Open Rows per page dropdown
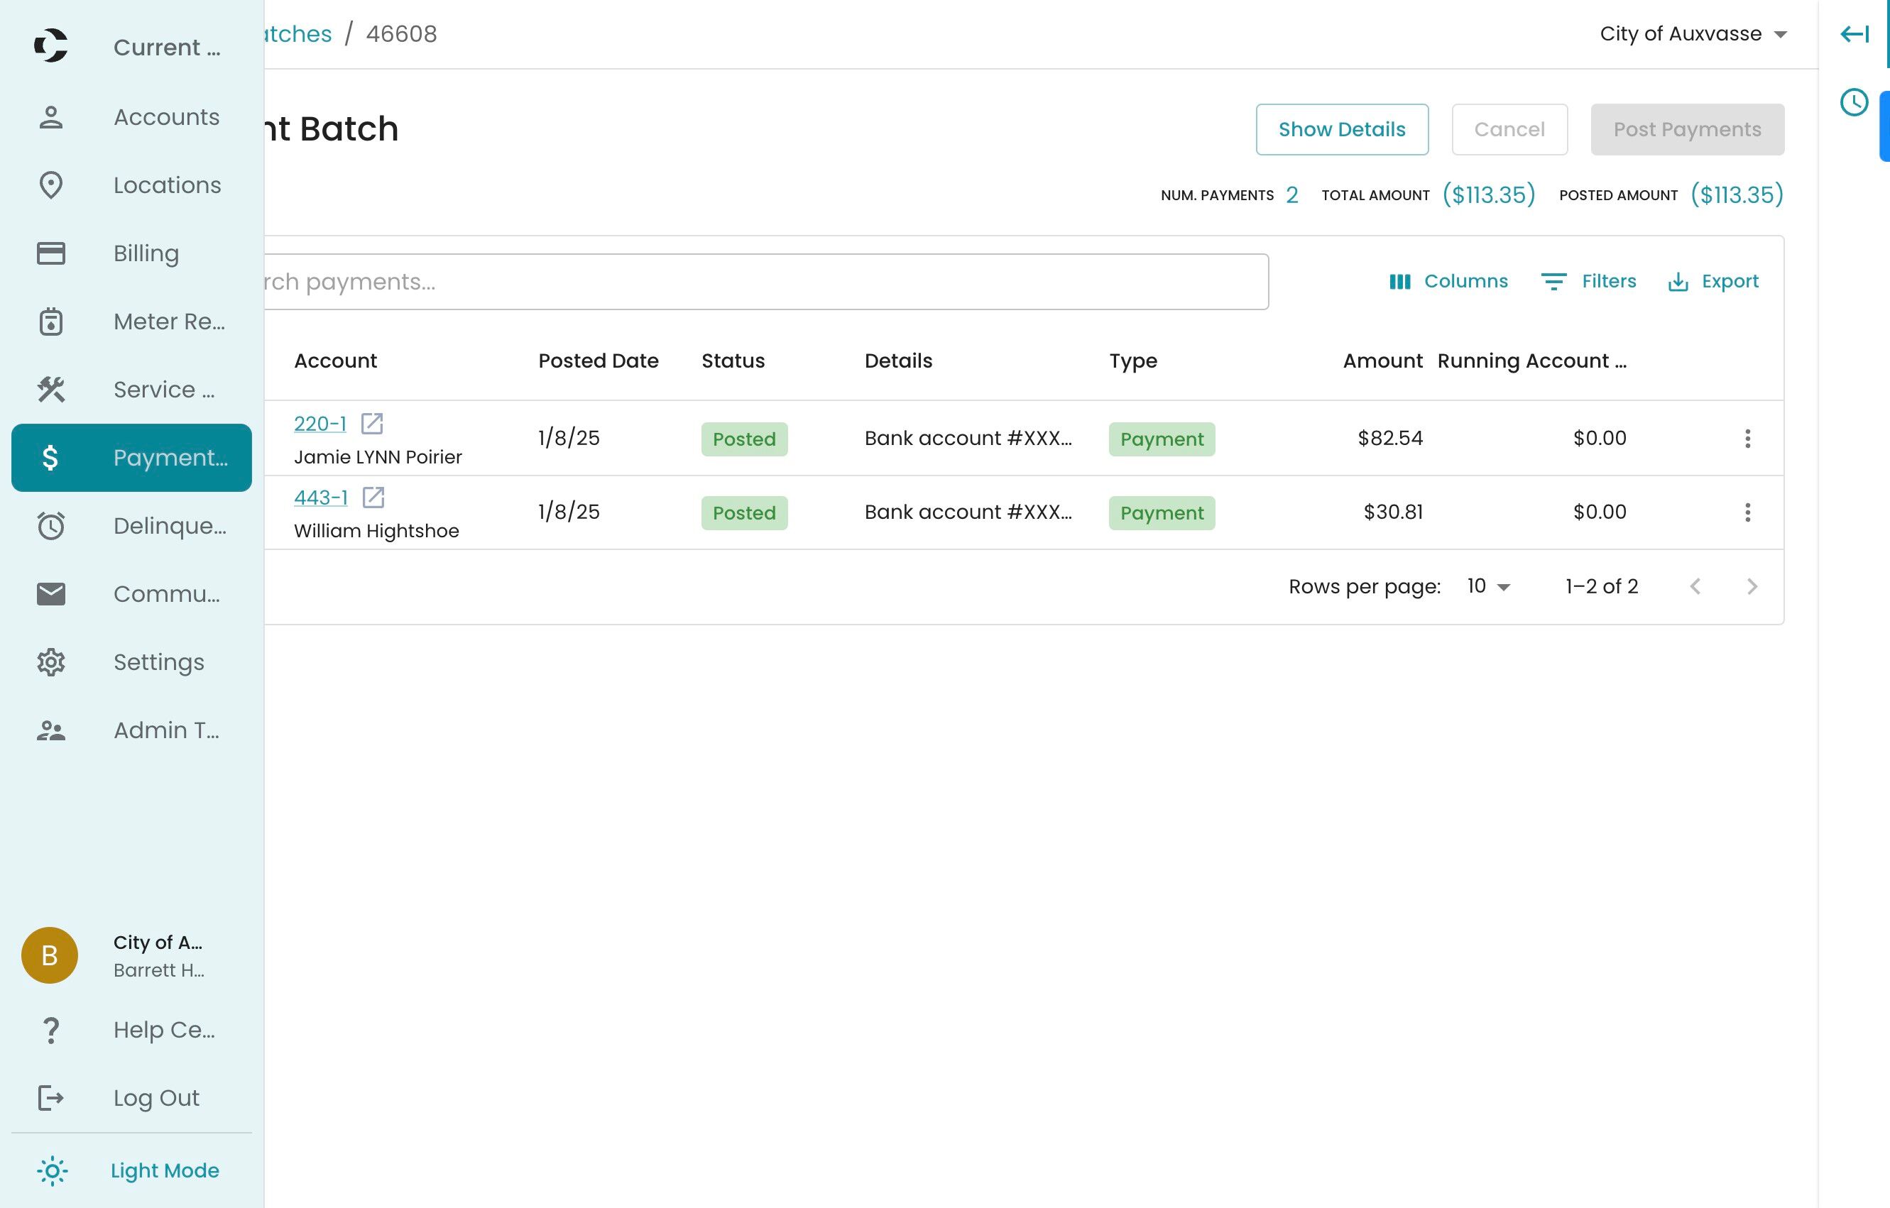 coord(1488,587)
